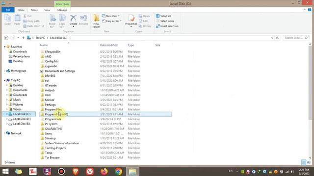
Task: Go up one level with Up arrow
Action: pyautogui.click(x=23, y=38)
